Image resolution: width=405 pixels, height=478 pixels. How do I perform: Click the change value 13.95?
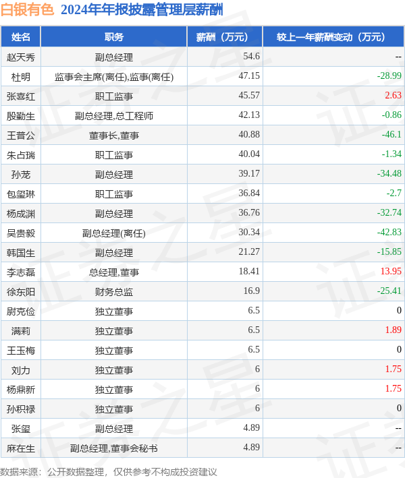(391, 271)
